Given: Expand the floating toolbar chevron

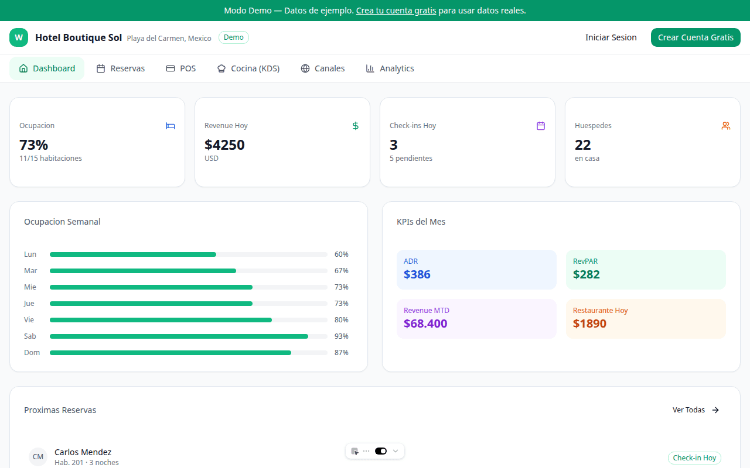Looking at the screenshot, I should tap(396, 451).
